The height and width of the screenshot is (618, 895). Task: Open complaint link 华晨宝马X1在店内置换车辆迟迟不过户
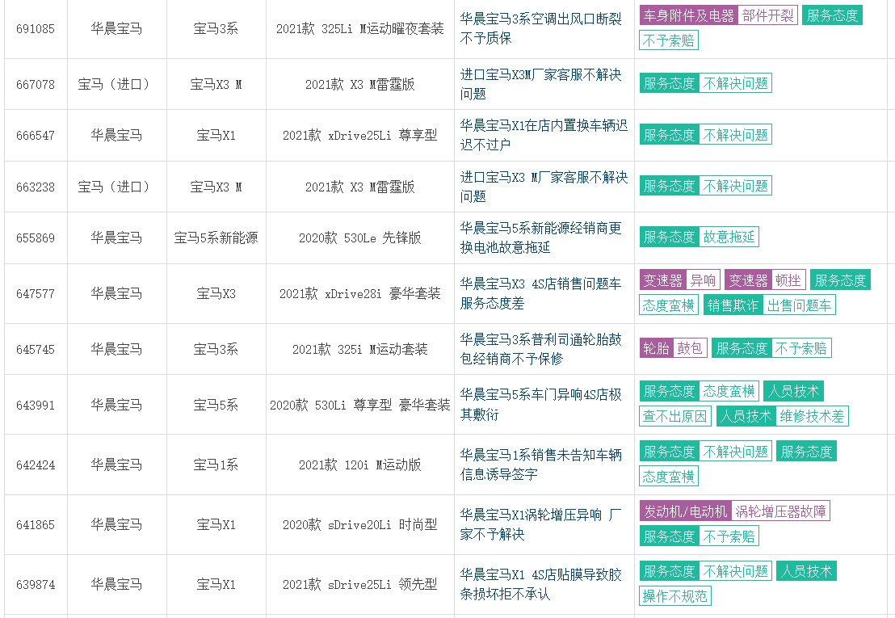click(544, 135)
